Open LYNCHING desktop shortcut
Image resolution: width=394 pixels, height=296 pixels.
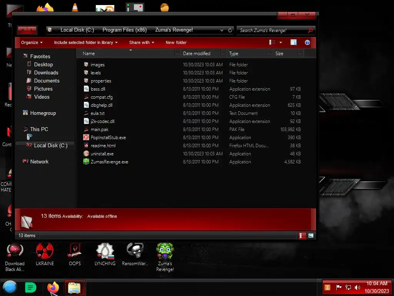[x=105, y=254]
